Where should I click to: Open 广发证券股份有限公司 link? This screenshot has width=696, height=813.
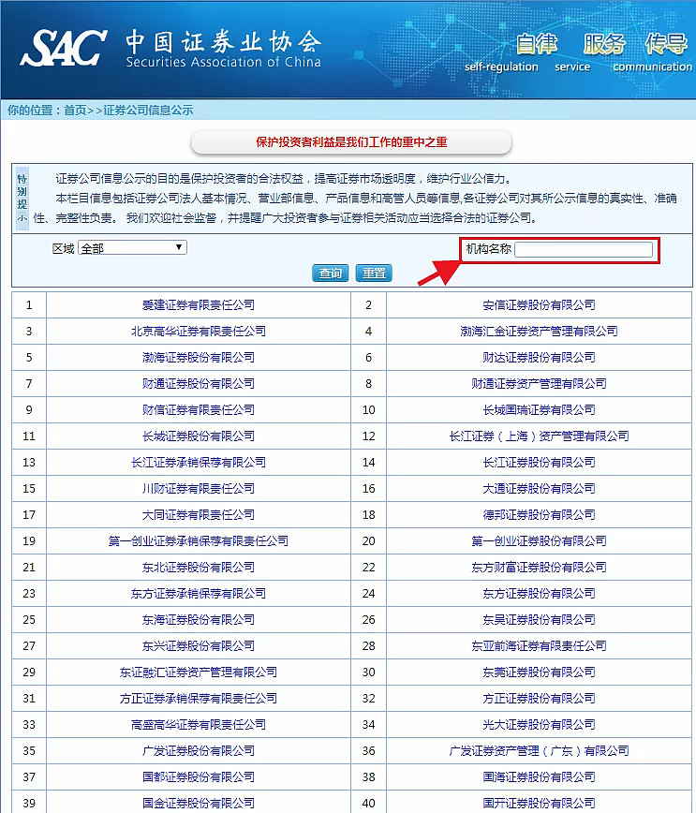pos(199,751)
